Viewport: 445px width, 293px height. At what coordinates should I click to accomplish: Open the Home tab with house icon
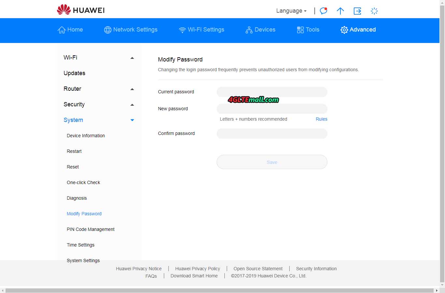point(70,30)
